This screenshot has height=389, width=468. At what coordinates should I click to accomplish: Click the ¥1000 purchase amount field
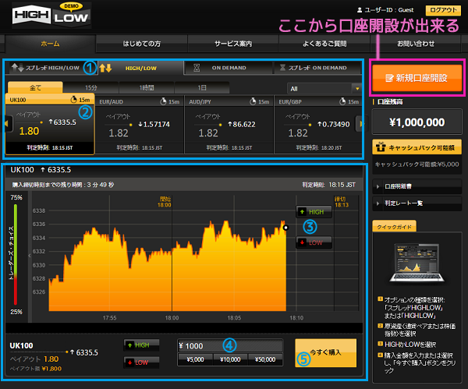[x=230, y=346]
